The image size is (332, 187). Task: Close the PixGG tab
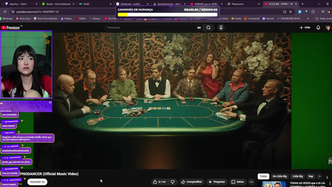click(x=111, y=4)
